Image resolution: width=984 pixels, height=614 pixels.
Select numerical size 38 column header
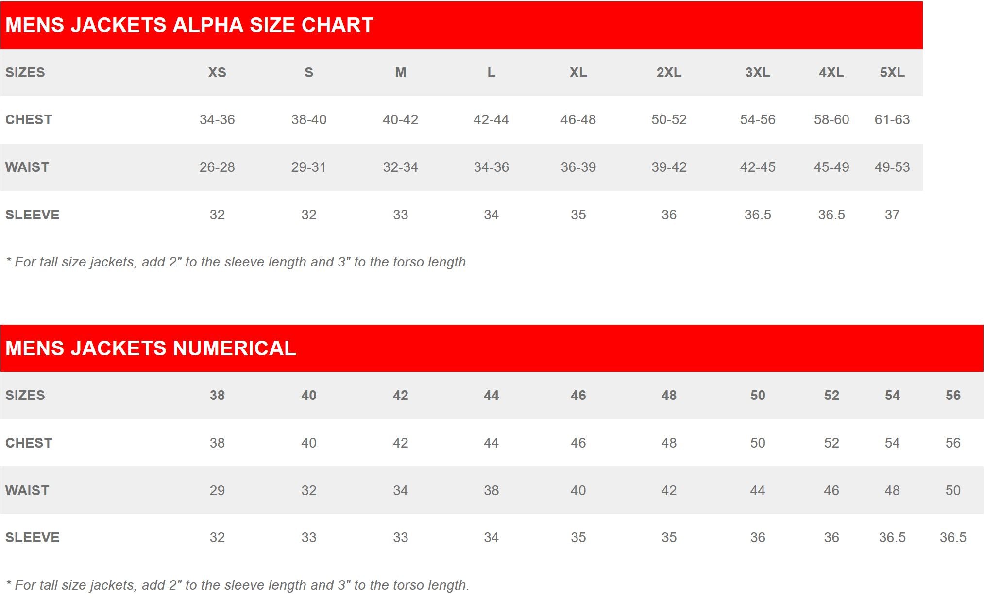coord(217,396)
